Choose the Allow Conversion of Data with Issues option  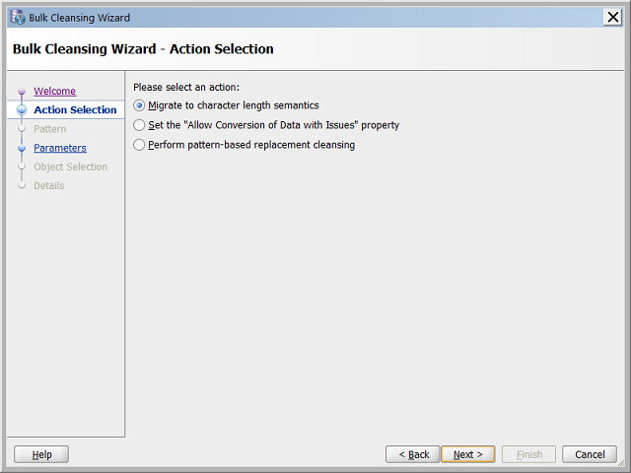pyautogui.click(x=139, y=125)
